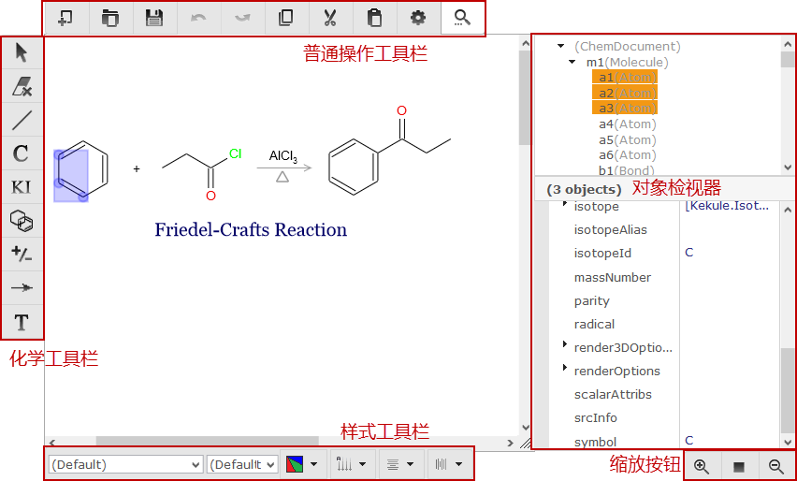
Task: Click the Friedel-Crafts Reaction text label
Action: click(x=251, y=230)
